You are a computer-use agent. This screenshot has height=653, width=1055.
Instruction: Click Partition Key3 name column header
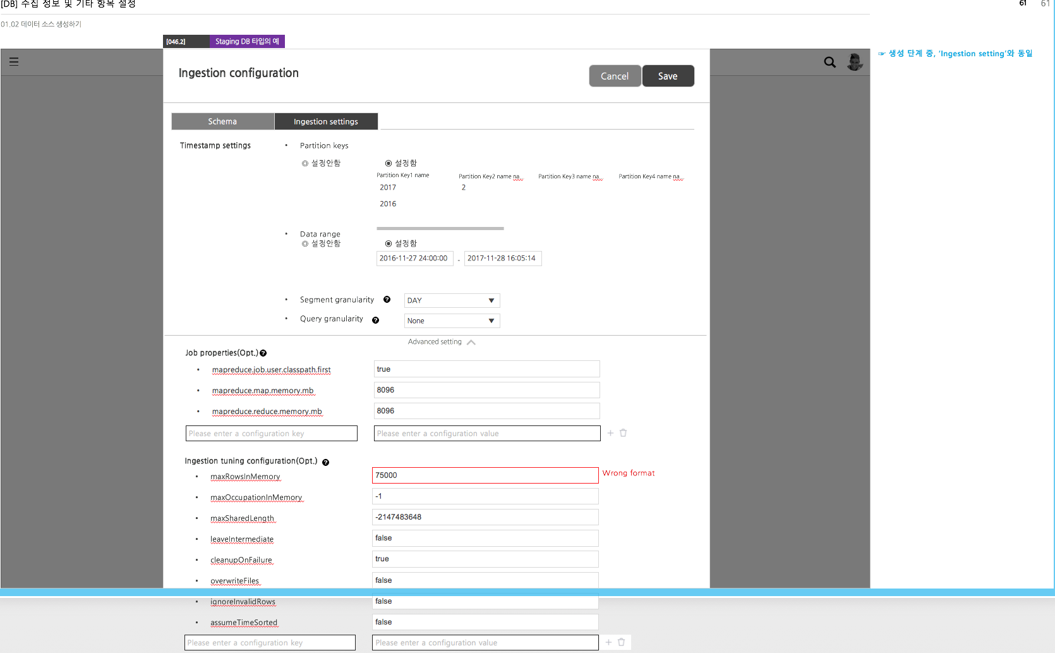point(570,177)
